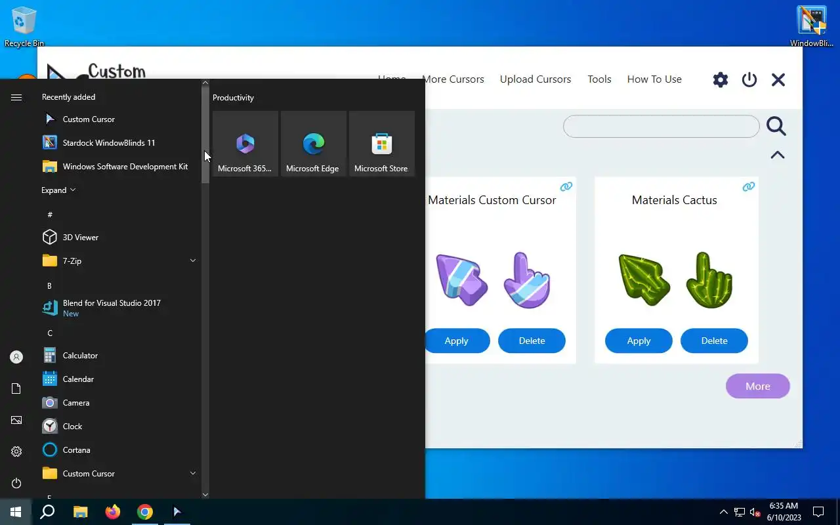Click the magnifier search icon in Custom Cursor

[776, 126]
